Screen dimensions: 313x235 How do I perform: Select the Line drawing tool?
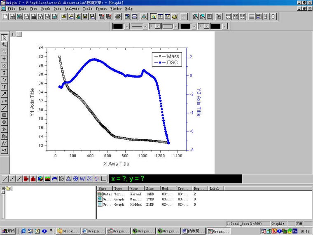pyautogui.click(x=4, y=108)
